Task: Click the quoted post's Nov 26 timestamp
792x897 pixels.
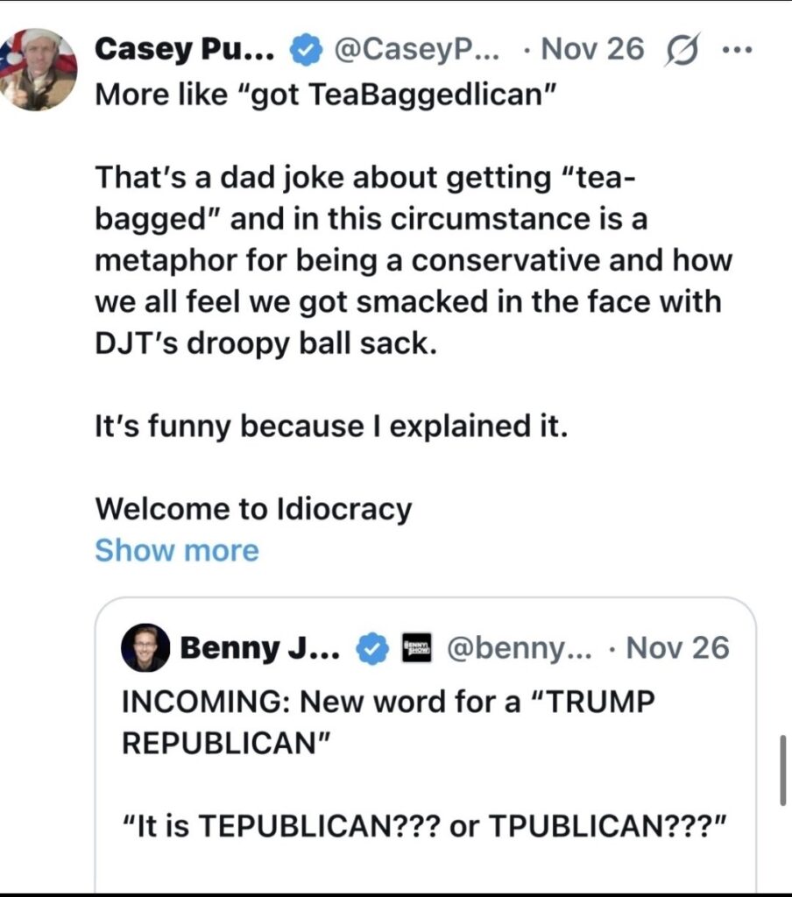Action: (x=678, y=649)
